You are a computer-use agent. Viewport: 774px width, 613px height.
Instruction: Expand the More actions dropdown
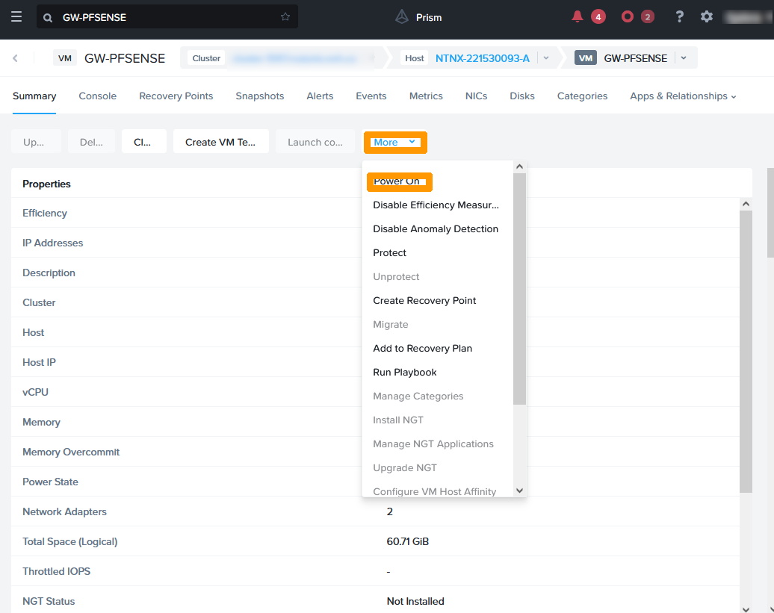coord(394,143)
